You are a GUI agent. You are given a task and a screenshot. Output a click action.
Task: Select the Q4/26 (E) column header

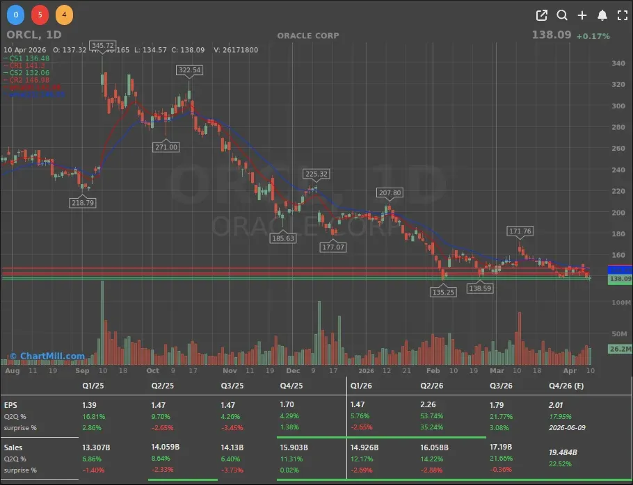[x=566, y=386]
